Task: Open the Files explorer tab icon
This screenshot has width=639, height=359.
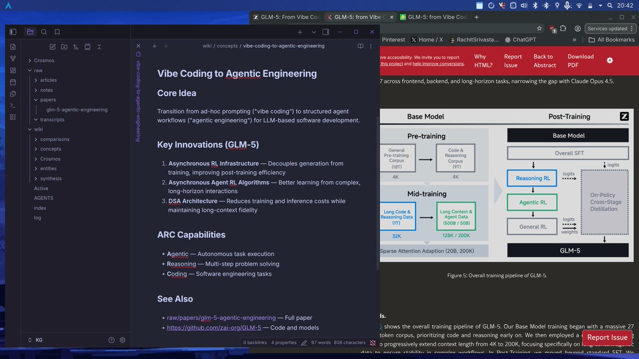Action: point(30,32)
